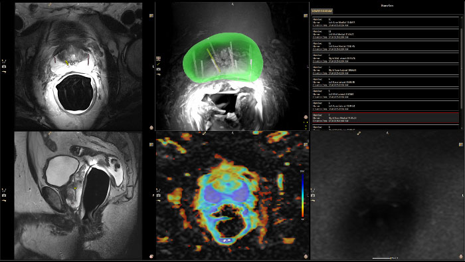Click the link icon above the sagittal MRI view
This screenshot has height=262, width=465.
pyautogui.click(x=50, y=133)
